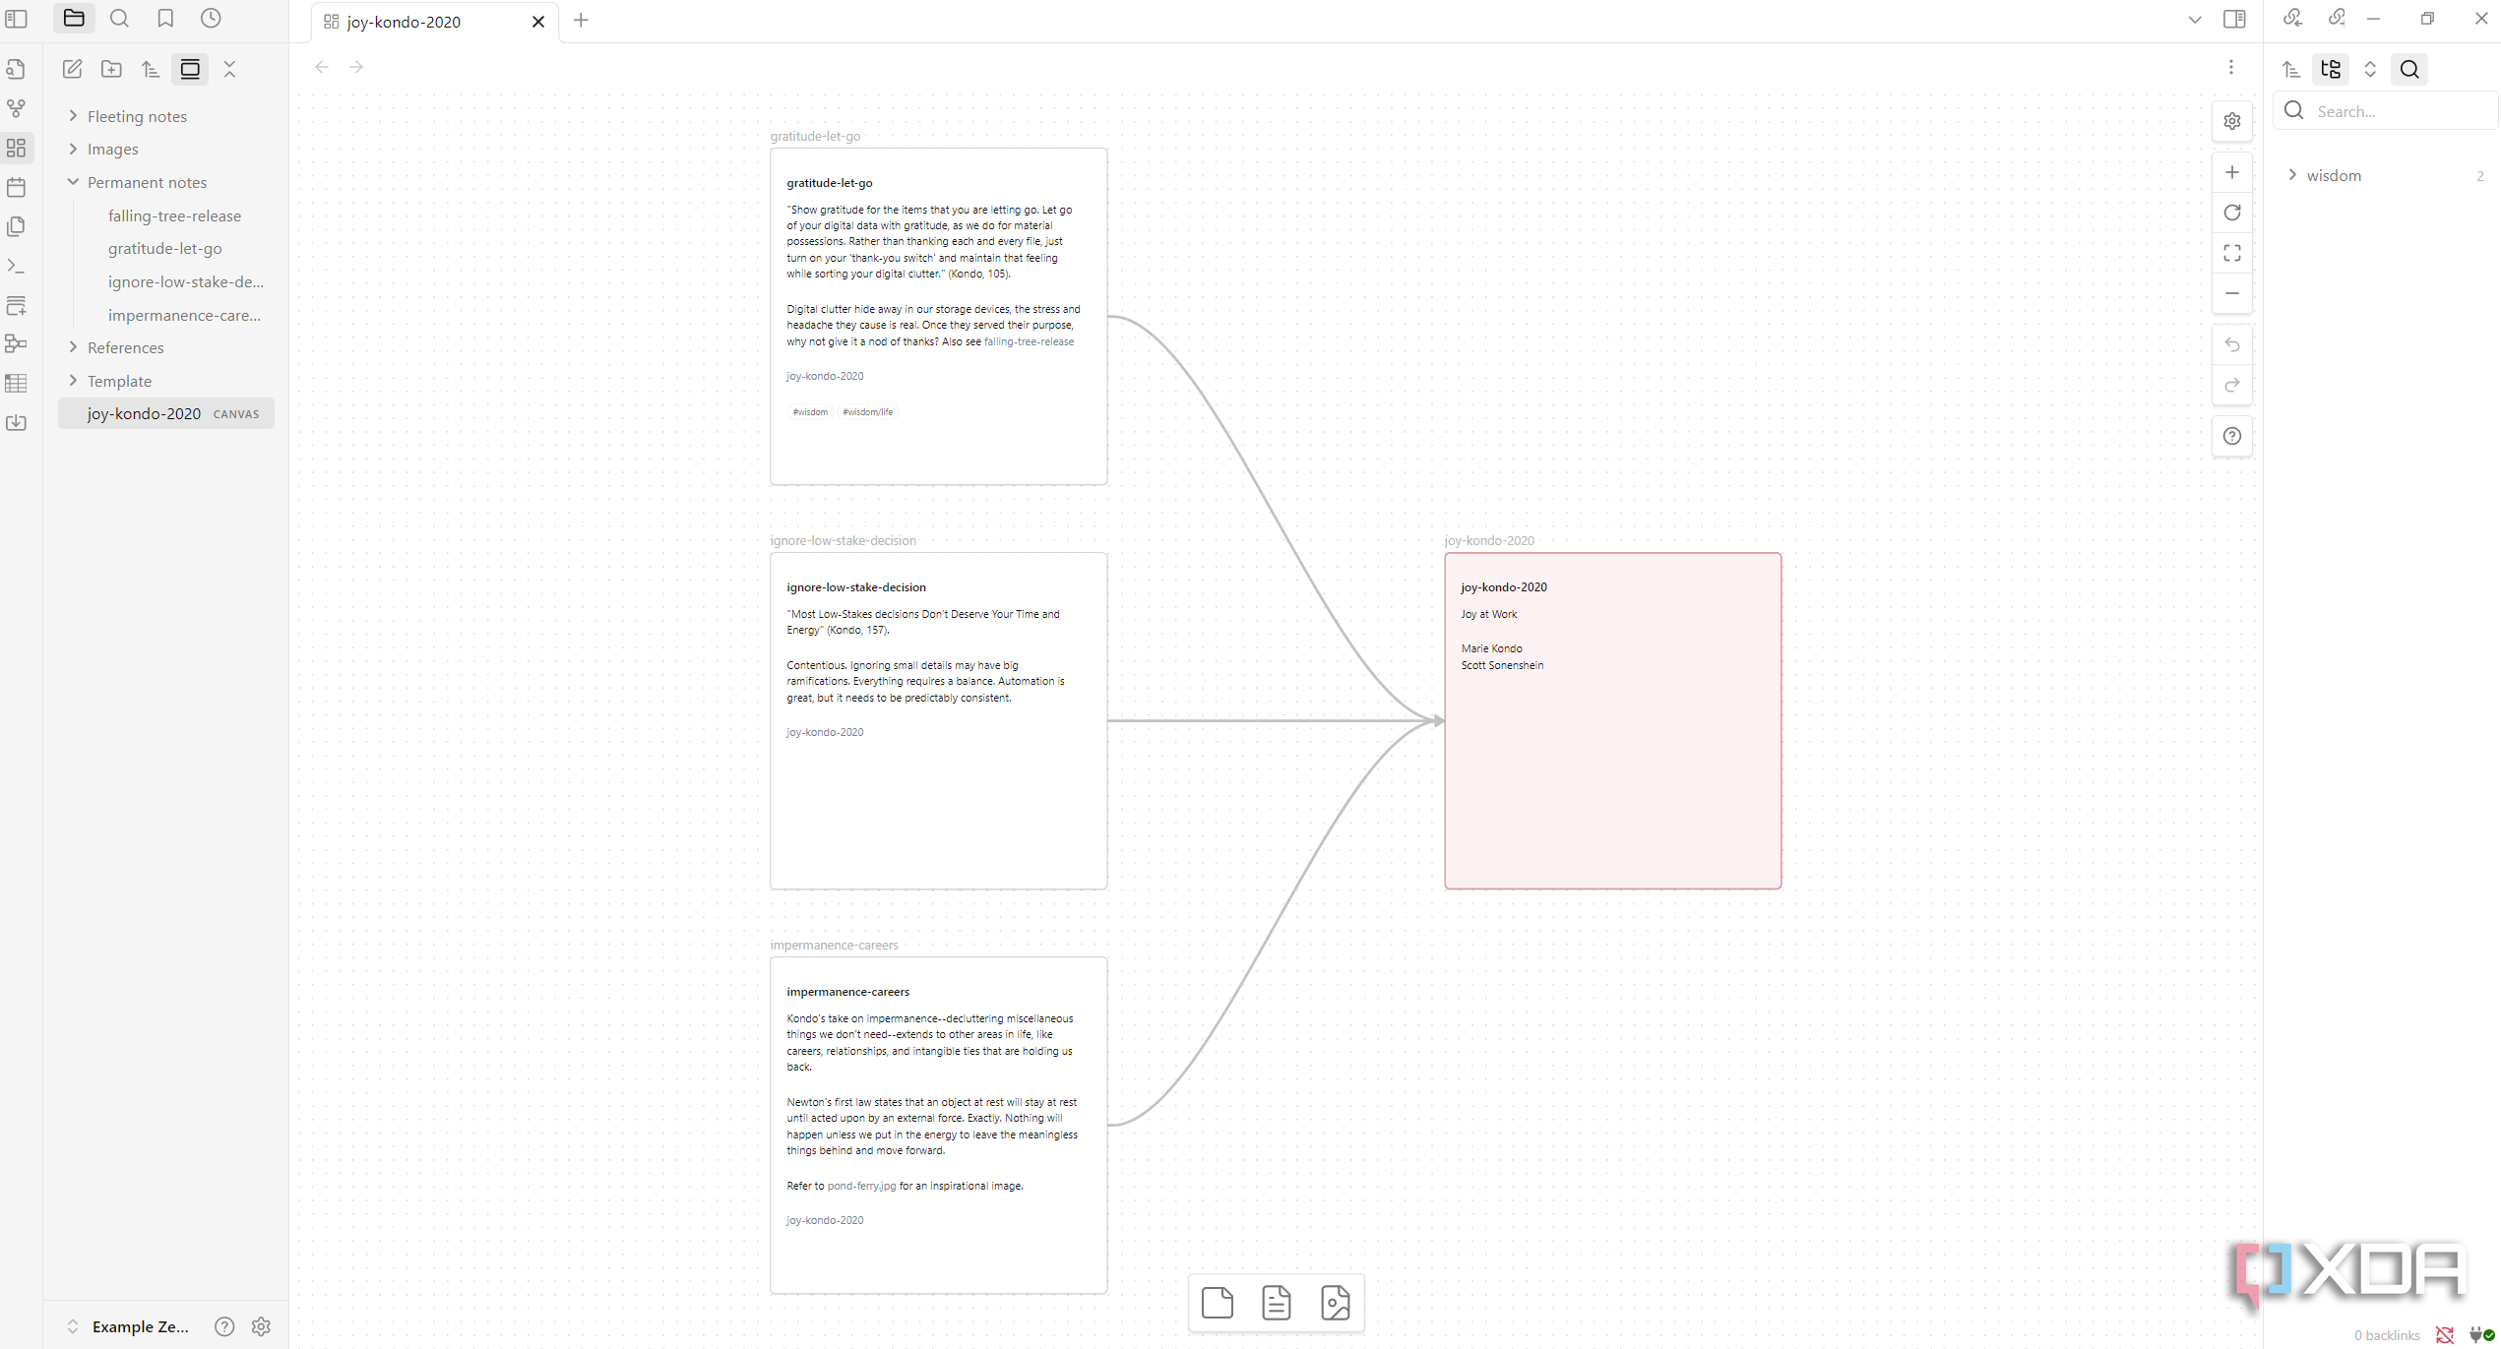The width and height of the screenshot is (2501, 1349).
Task: Add note from vault to canvas
Action: (x=1277, y=1303)
